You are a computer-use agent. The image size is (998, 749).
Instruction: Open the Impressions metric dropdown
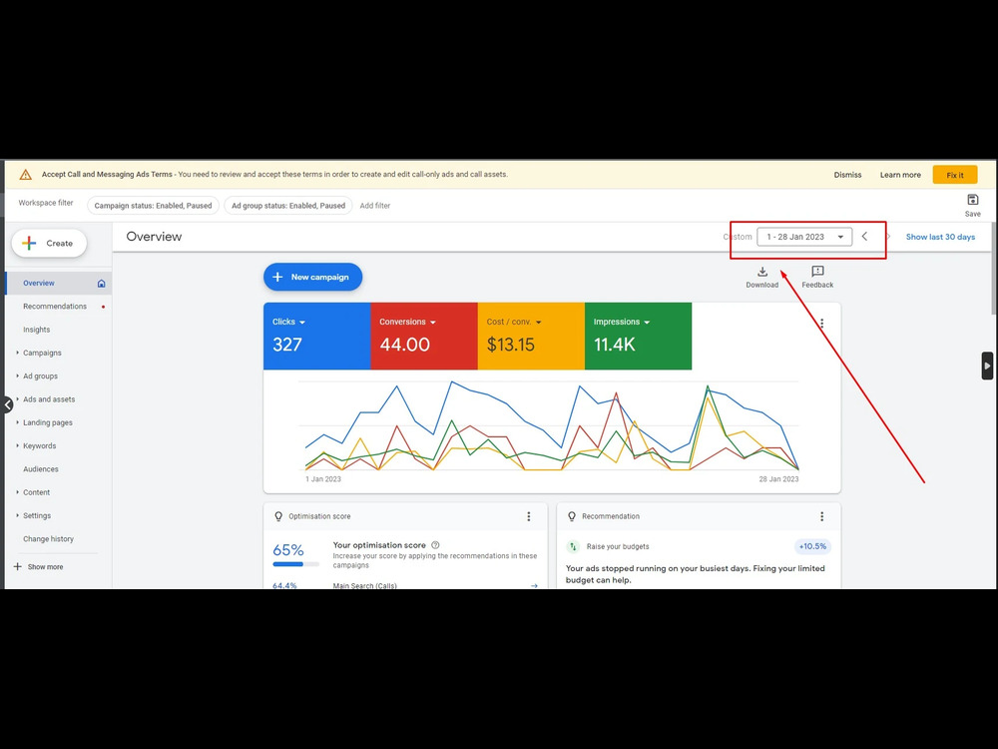(x=647, y=323)
